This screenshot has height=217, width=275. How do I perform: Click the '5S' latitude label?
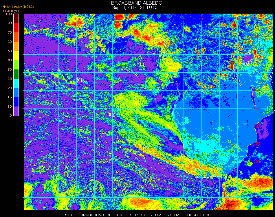257,72
